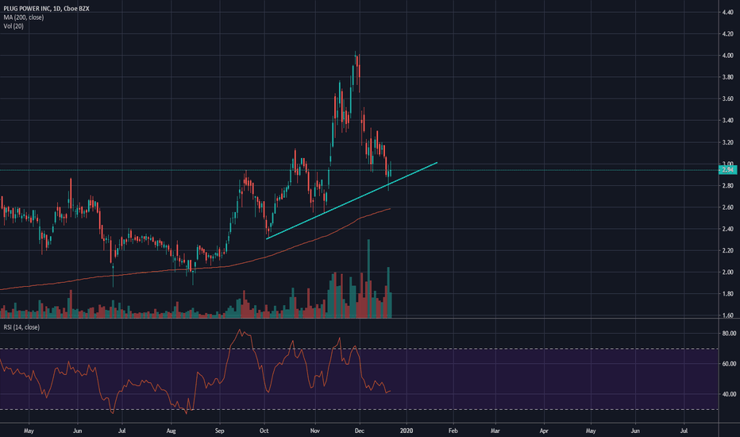Click the 1.60 price axis label

[x=727, y=315]
